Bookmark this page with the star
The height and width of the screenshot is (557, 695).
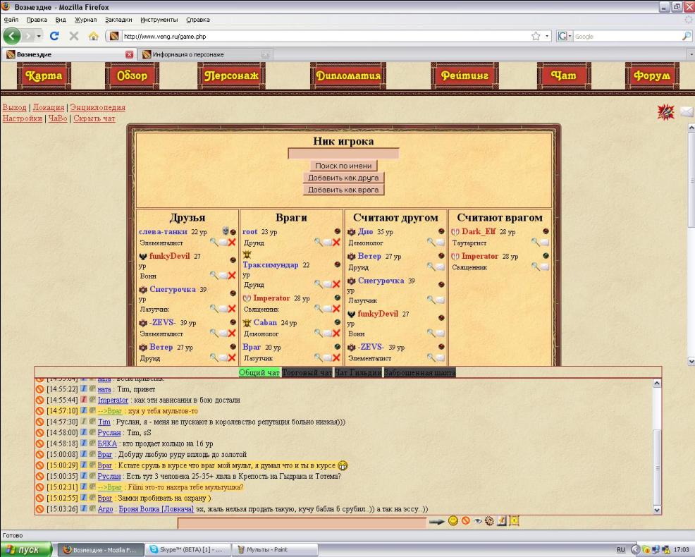pyautogui.click(x=536, y=36)
